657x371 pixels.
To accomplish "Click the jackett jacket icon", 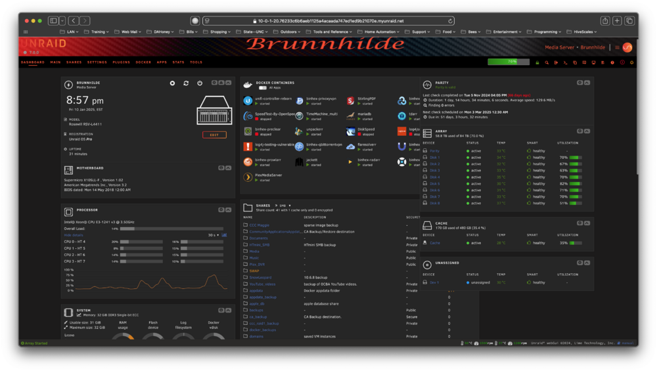I will coord(299,162).
